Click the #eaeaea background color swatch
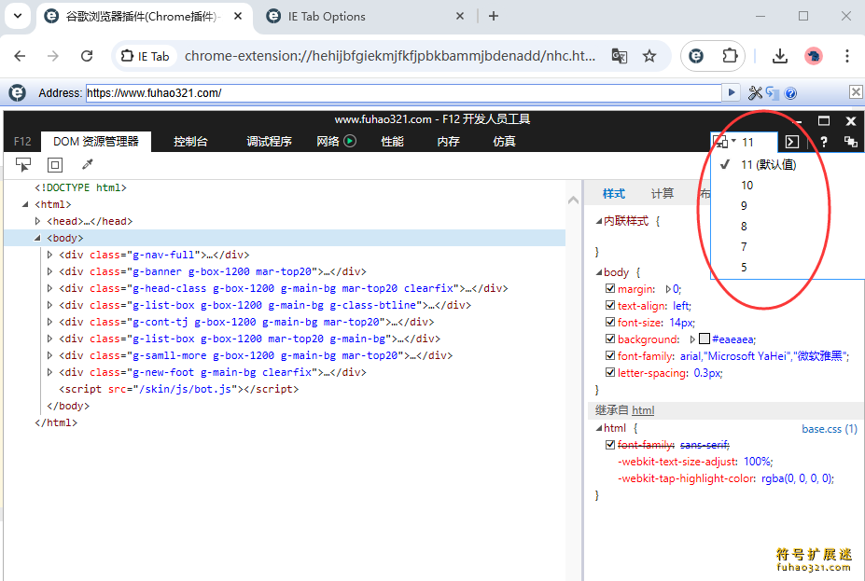The width and height of the screenshot is (865, 581). [x=704, y=339]
